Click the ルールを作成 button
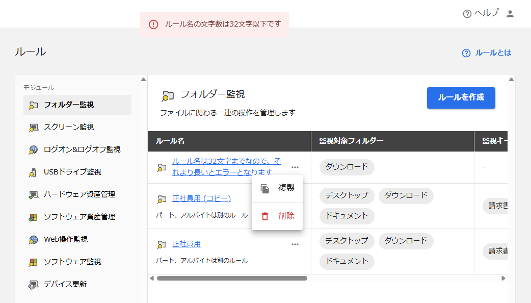Viewport: 531px width, 303px height. (x=461, y=97)
